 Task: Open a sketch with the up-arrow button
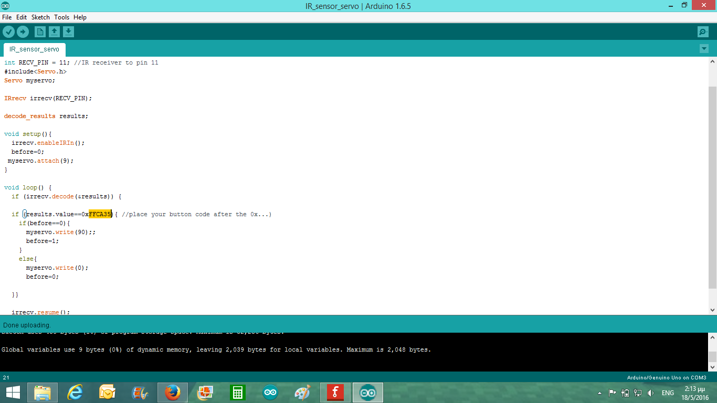point(54,32)
